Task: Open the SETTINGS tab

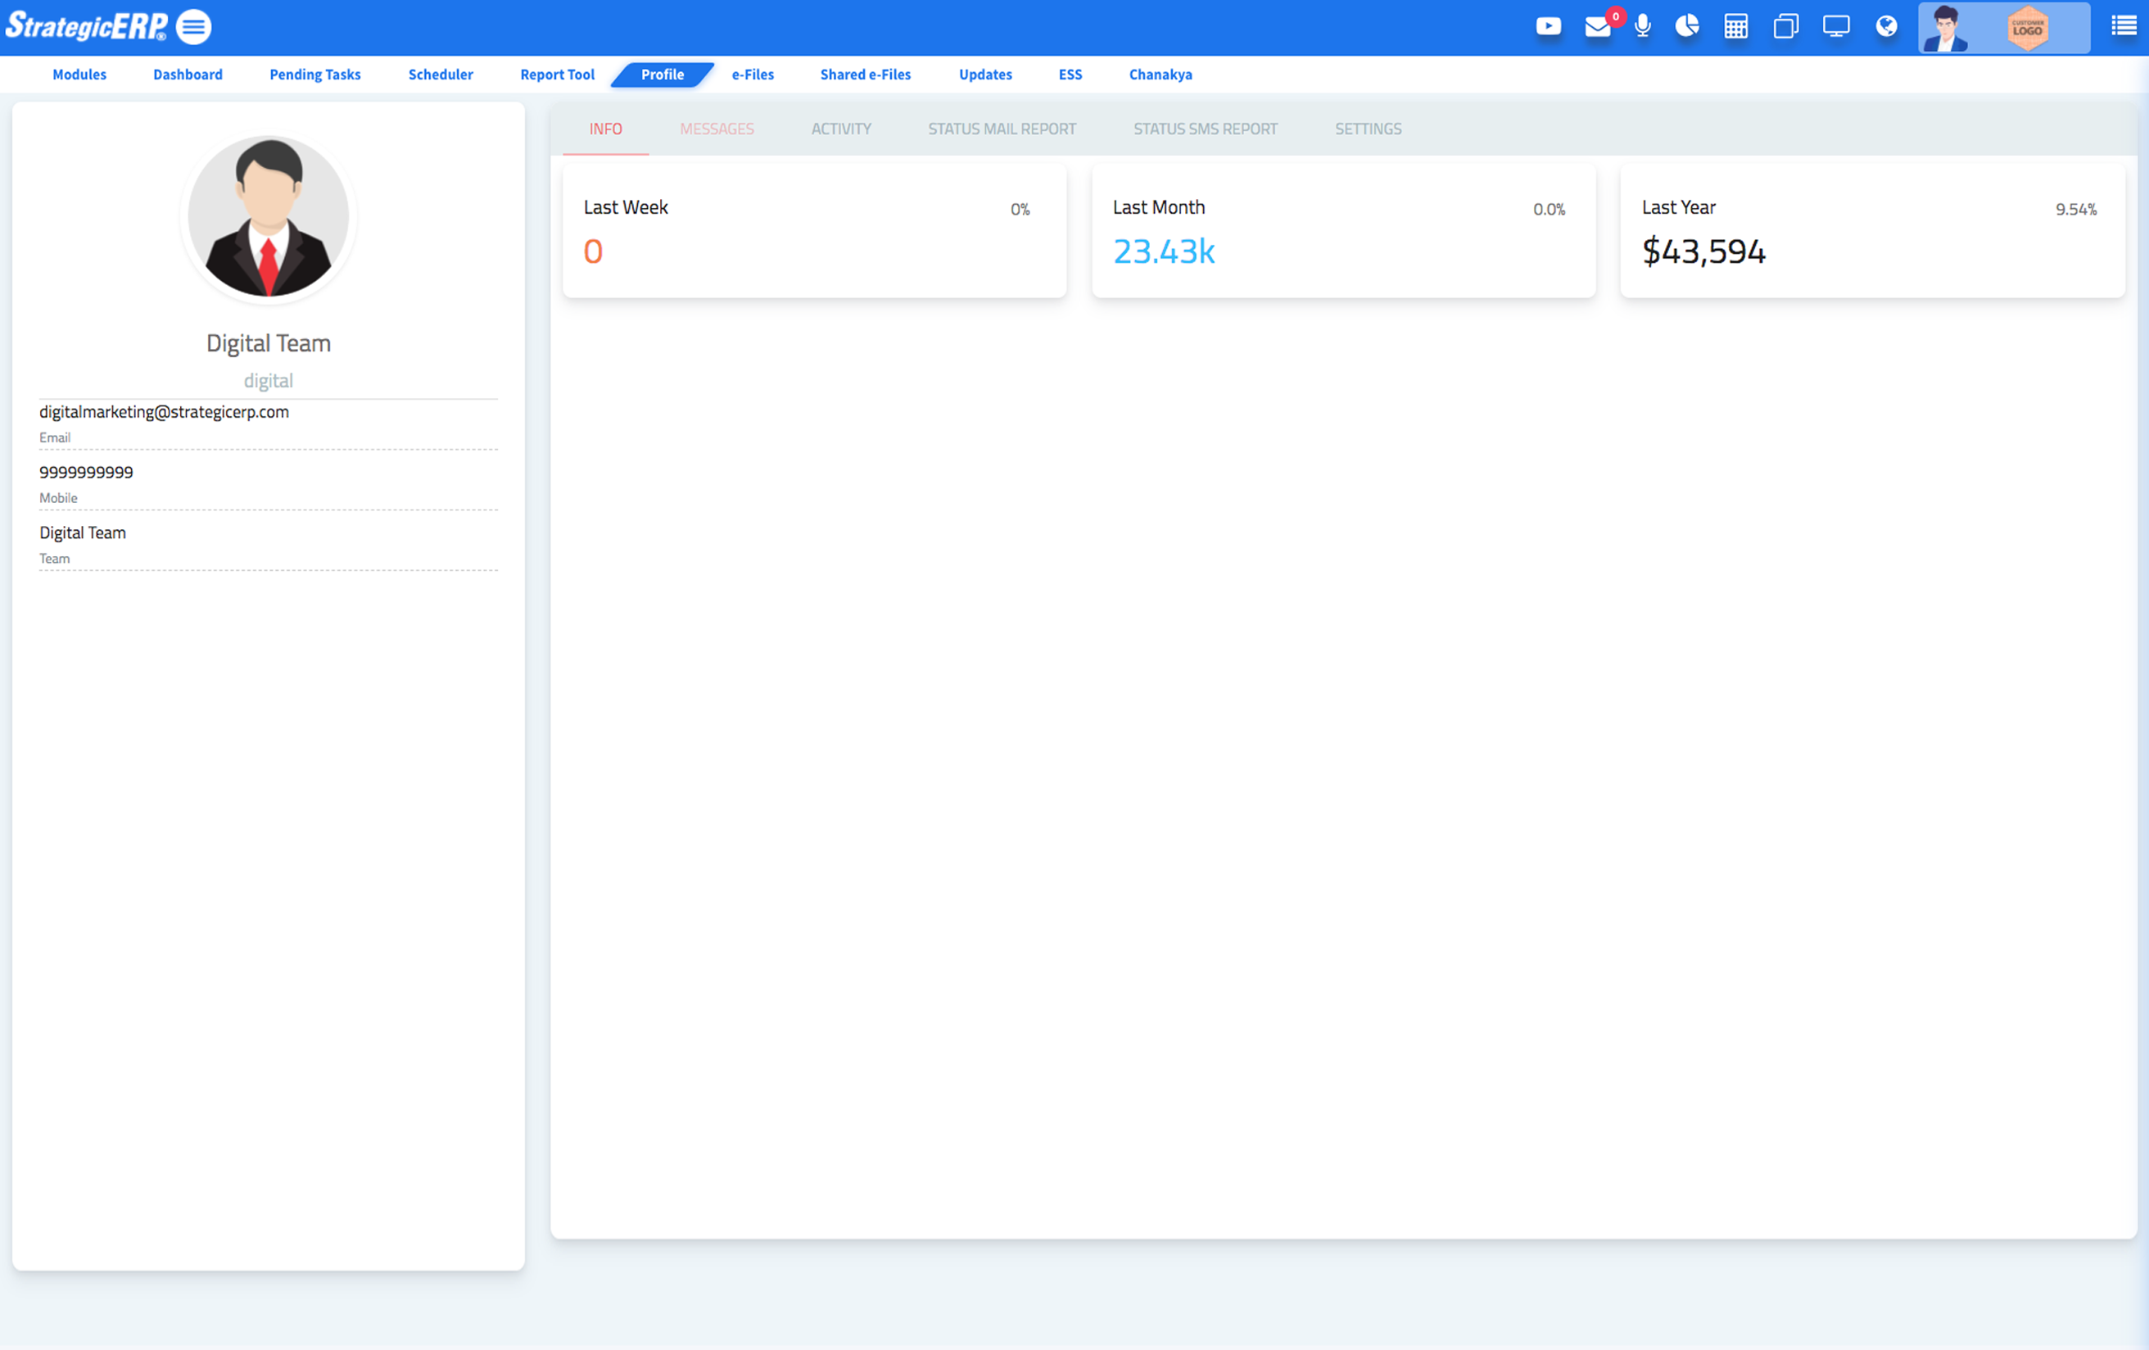Action: [x=1367, y=129]
